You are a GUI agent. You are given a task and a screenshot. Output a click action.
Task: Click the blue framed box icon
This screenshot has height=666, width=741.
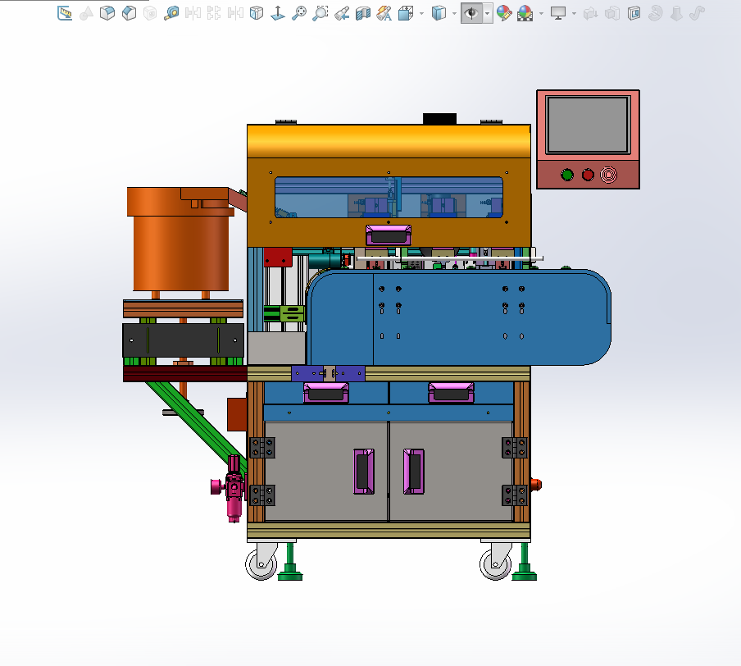point(634,13)
